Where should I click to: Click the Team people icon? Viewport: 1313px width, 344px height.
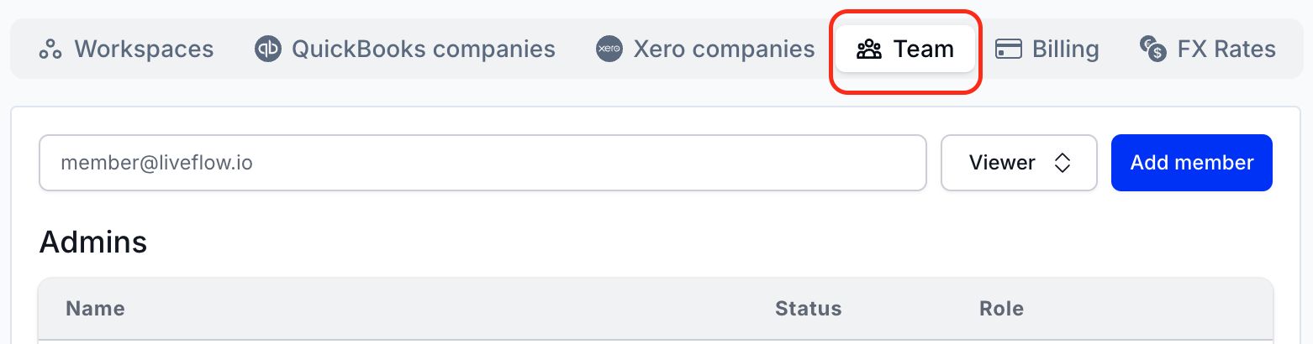point(869,50)
